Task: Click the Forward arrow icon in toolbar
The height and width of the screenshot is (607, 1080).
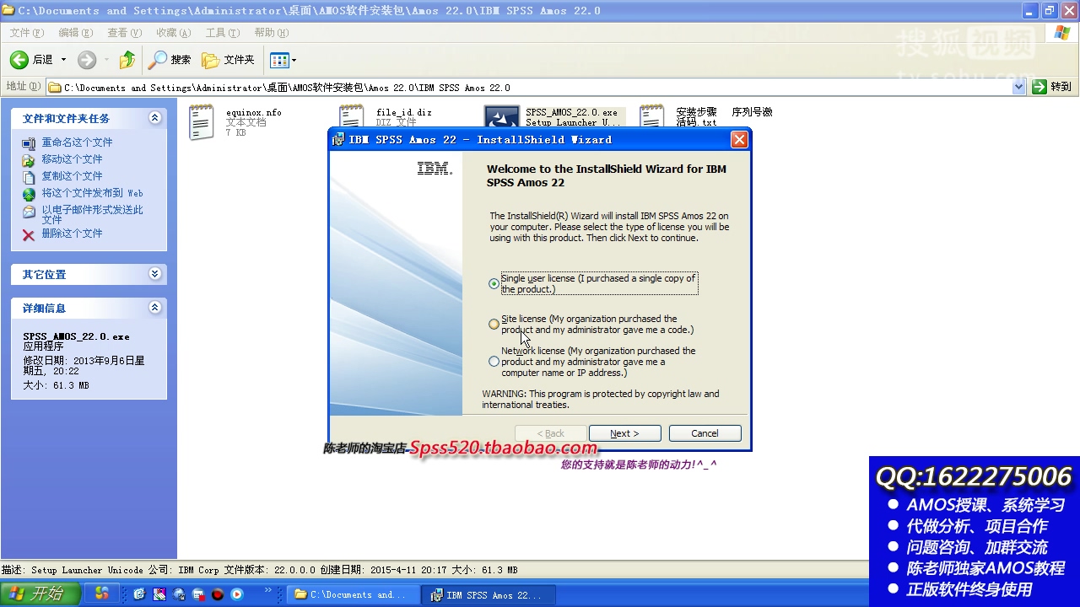Action: click(x=87, y=60)
